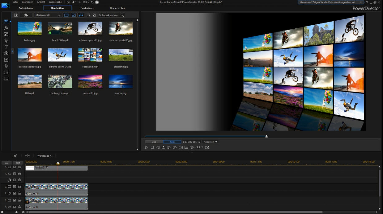Open the Anpassen preview size dropdown
Screen dimensions: 383x214
210,142
